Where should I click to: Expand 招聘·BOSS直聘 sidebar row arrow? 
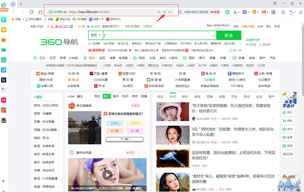coord(58,130)
